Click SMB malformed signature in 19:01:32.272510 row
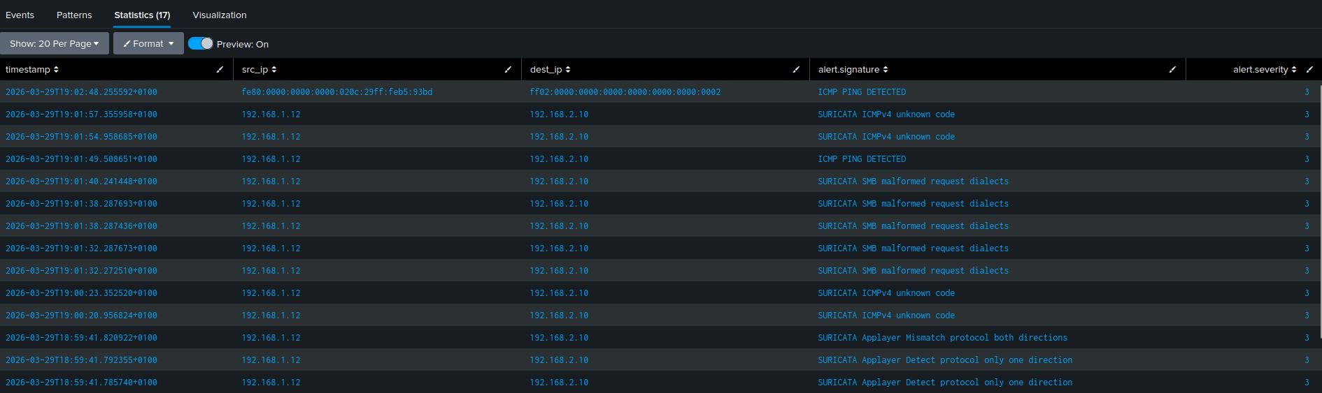The image size is (1322, 393). point(914,270)
